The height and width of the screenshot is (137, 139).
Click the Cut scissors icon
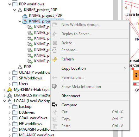coord(55,112)
